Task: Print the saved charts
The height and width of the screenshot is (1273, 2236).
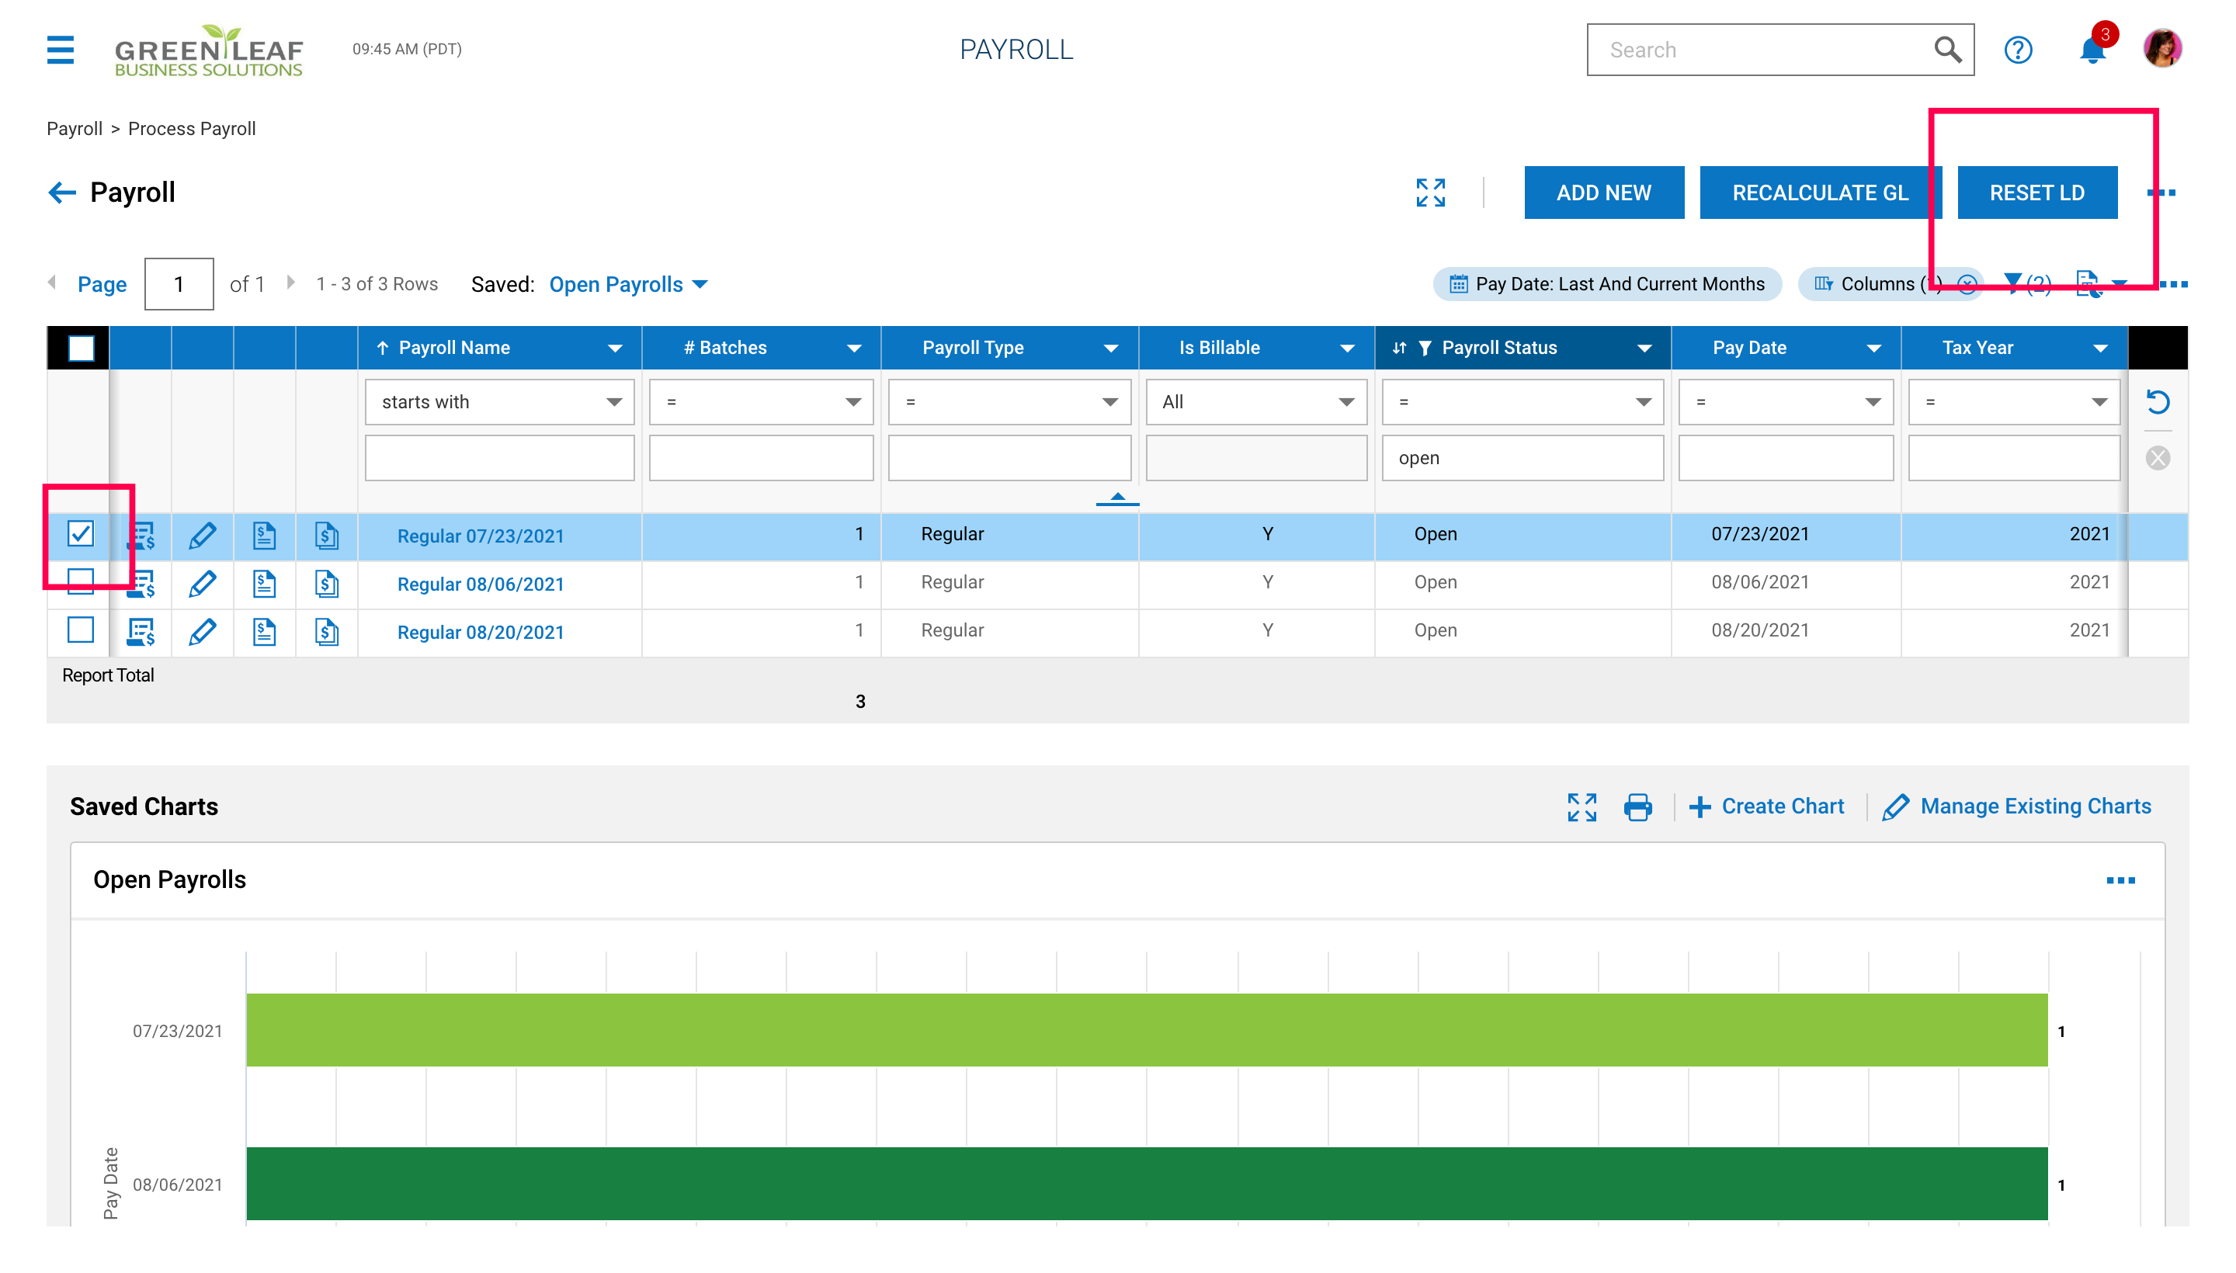Action: [1637, 806]
